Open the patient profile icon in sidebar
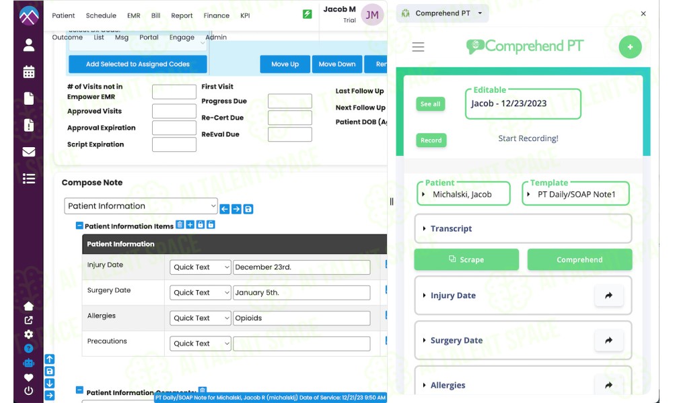 pos(29,45)
